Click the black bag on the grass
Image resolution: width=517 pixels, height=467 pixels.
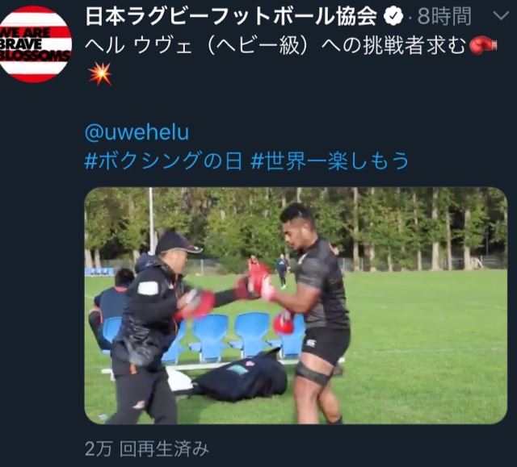(241, 378)
